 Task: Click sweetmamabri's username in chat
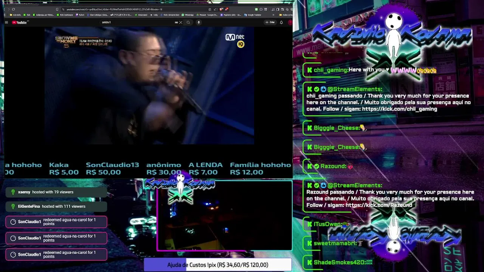(335, 244)
